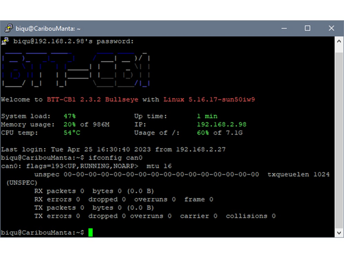Click the scrollbar up arrow
Image resolution: width=344 pixels, height=258 pixels.
339,41
